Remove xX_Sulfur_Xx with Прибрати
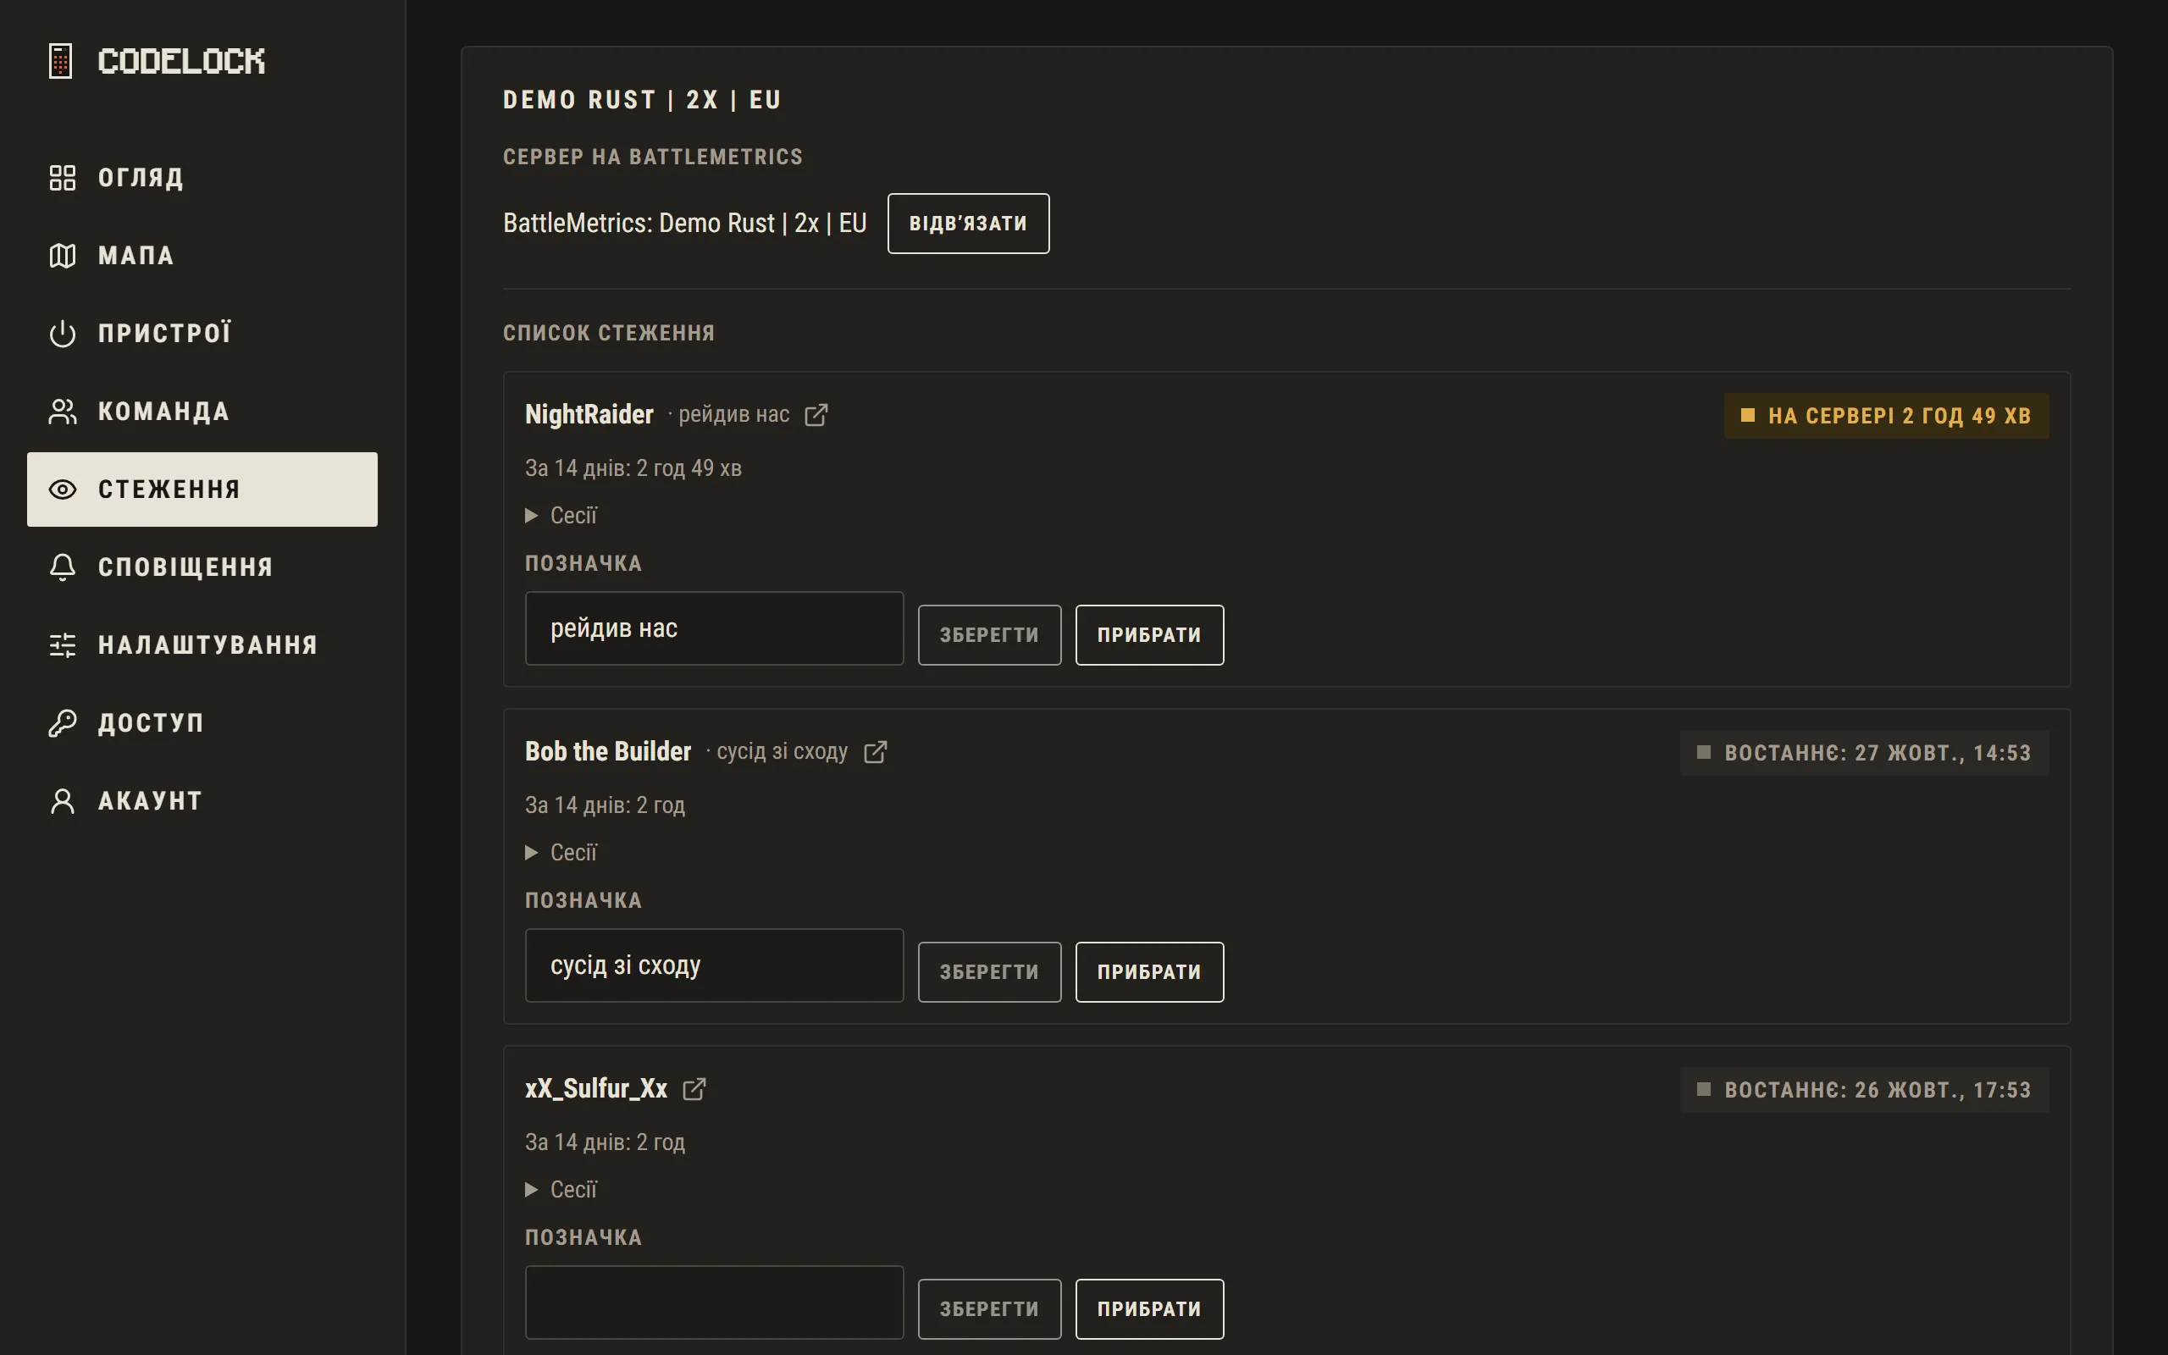The width and height of the screenshot is (2168, 1355). coord(1149,1309)
